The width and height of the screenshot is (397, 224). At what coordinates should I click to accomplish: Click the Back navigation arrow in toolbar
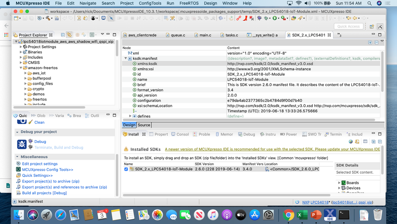(x=355, y=18)
